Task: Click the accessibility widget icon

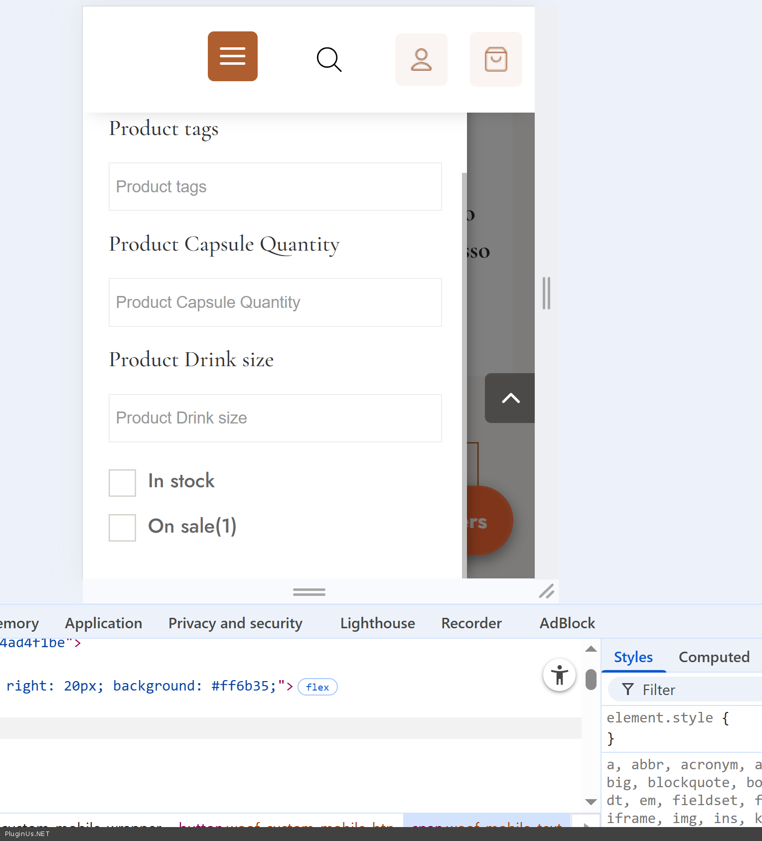Action: pos(559,676)
